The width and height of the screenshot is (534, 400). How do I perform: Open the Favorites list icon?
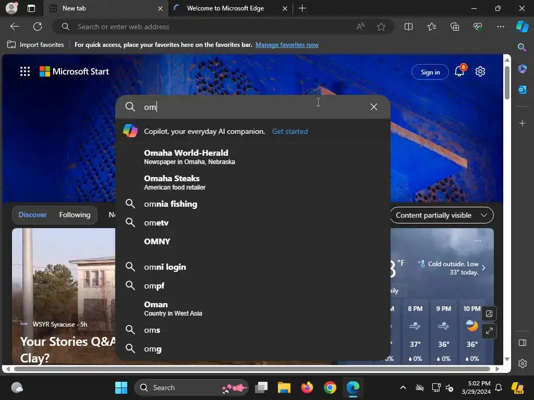click(x=431, y=27)
